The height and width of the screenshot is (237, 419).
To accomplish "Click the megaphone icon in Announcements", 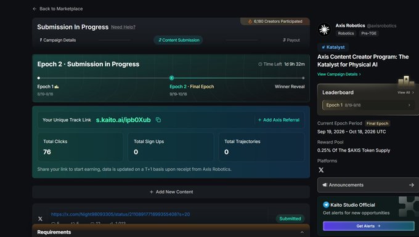I will (325, 185).
